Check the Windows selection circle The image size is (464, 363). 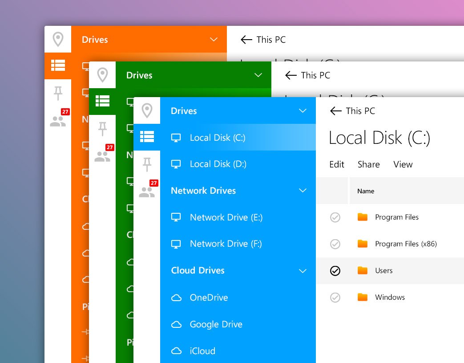point(335,297)
